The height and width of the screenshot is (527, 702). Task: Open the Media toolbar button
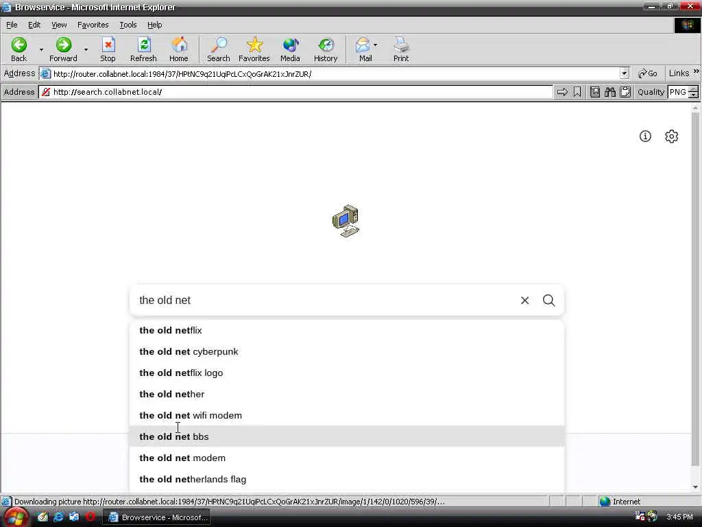[x=290, y=49]
